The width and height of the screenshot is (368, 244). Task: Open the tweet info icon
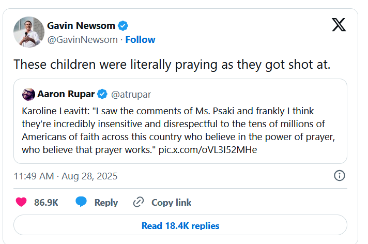[x=340, y=176]
